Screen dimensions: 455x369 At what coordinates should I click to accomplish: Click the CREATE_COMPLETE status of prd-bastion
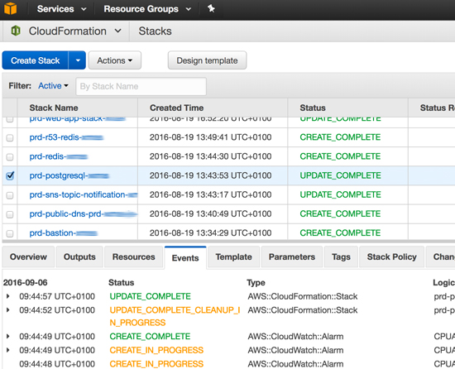click(x=340, y=233)
